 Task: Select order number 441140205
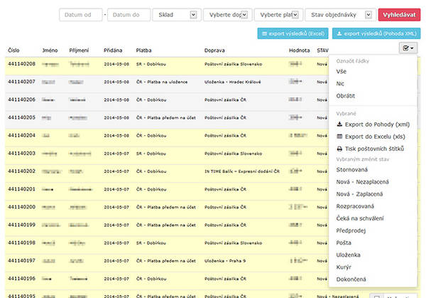21,117
